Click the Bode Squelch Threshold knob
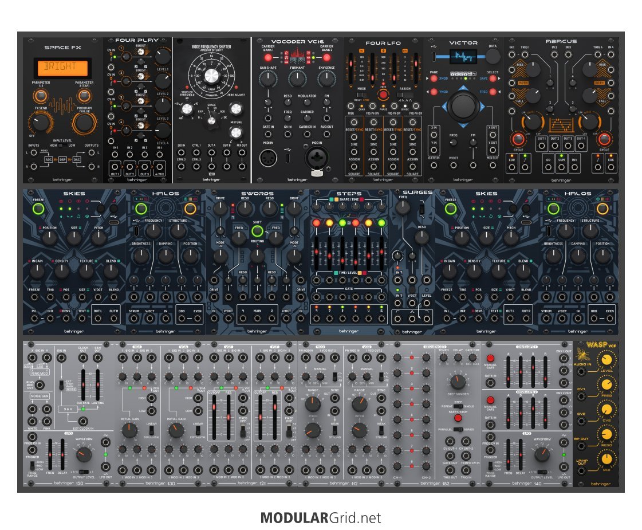 point(187,109)
